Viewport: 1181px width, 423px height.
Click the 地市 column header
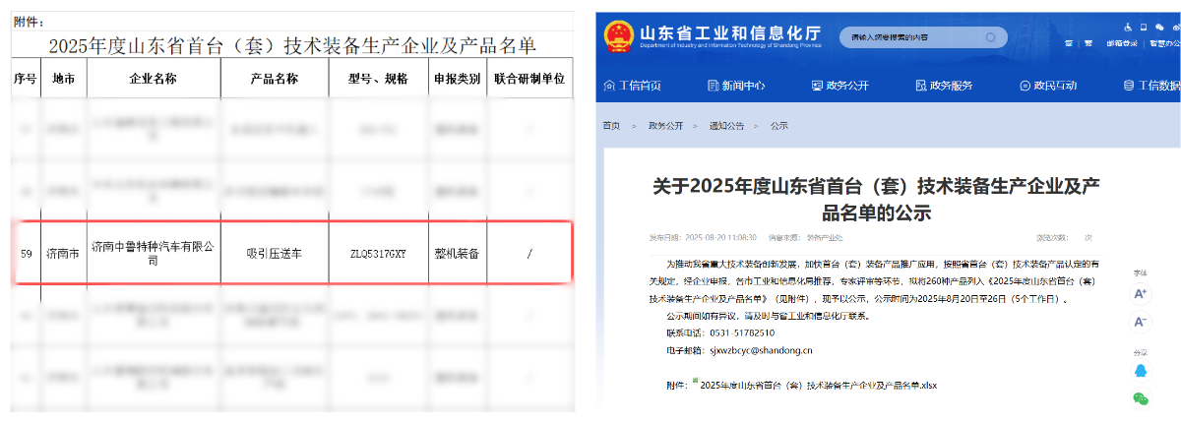click(64, 78)
